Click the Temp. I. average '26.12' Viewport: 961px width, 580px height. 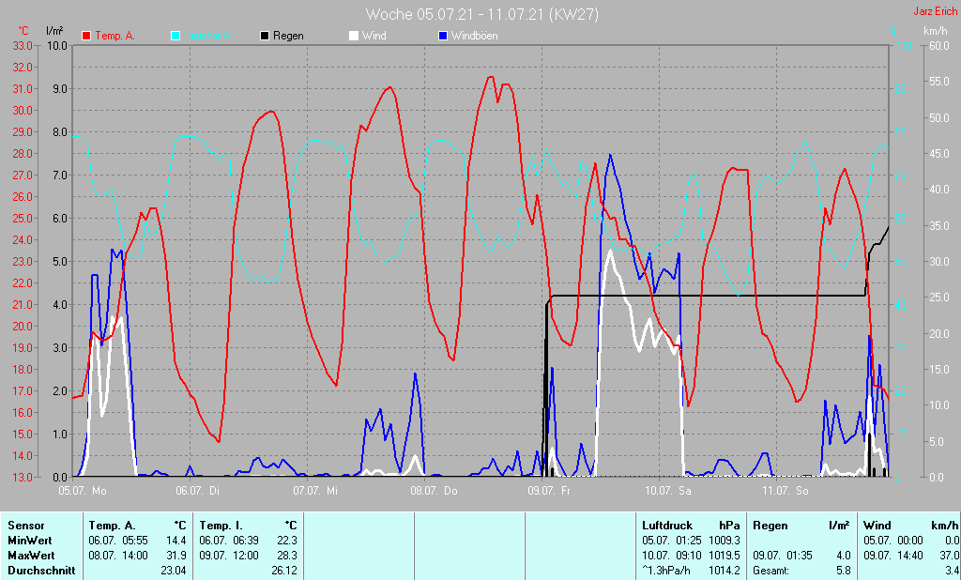coord(284,571)
